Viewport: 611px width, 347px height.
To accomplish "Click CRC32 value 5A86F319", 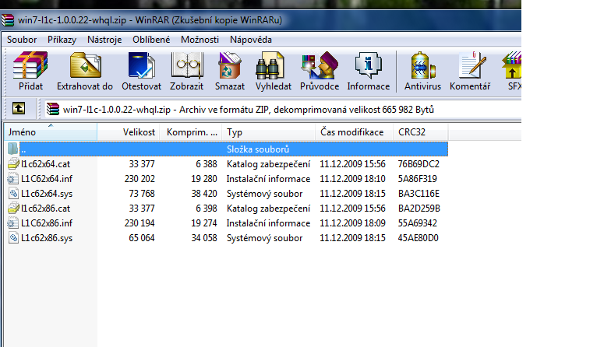I will [418, 179].
